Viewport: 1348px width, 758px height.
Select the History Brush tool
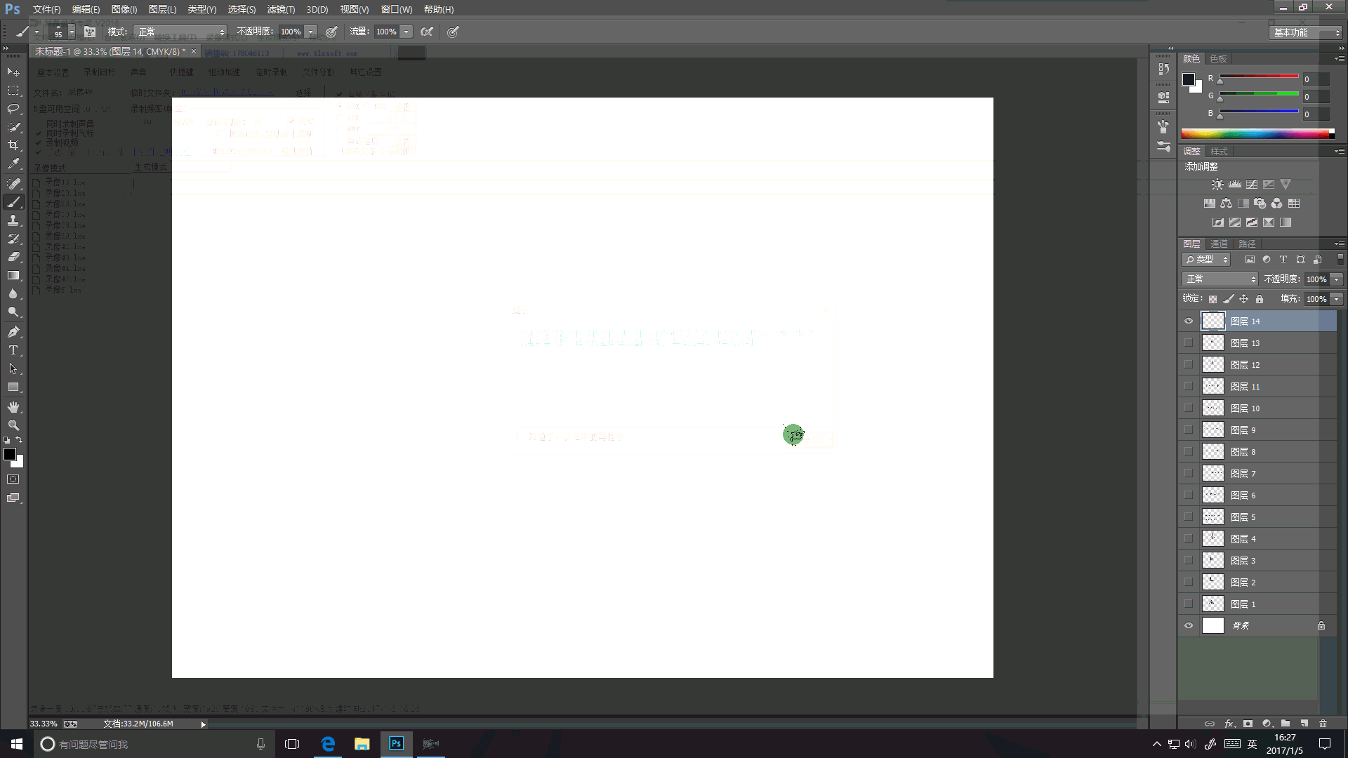pyautogui.click(x=13, y=239)
